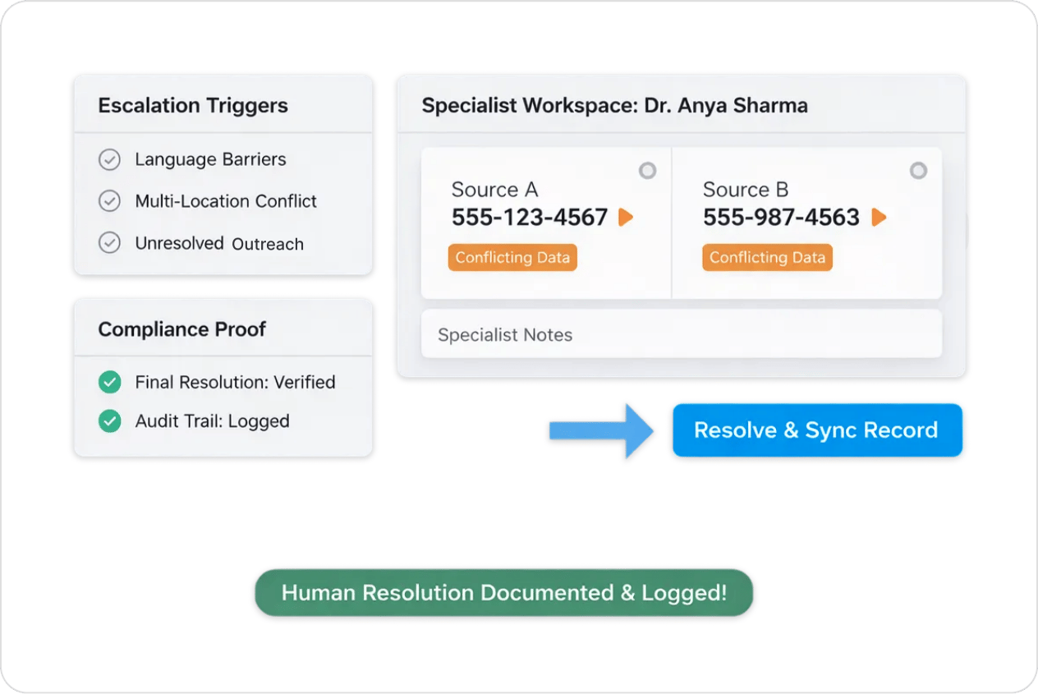1038x694 pixels.
Task: Click the blue arrow pointing to Resolve button
Action: tap(599, 430)
